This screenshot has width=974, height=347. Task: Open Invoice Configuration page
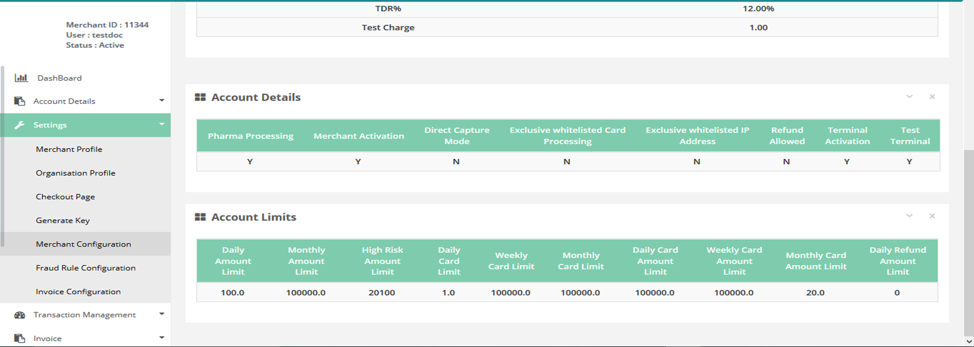tap(78, 291)
